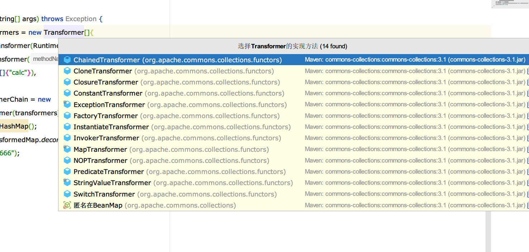Click Maven jar location of ChainedTransformer row
The height and width of the screenshot is (252, 529).
415,60
